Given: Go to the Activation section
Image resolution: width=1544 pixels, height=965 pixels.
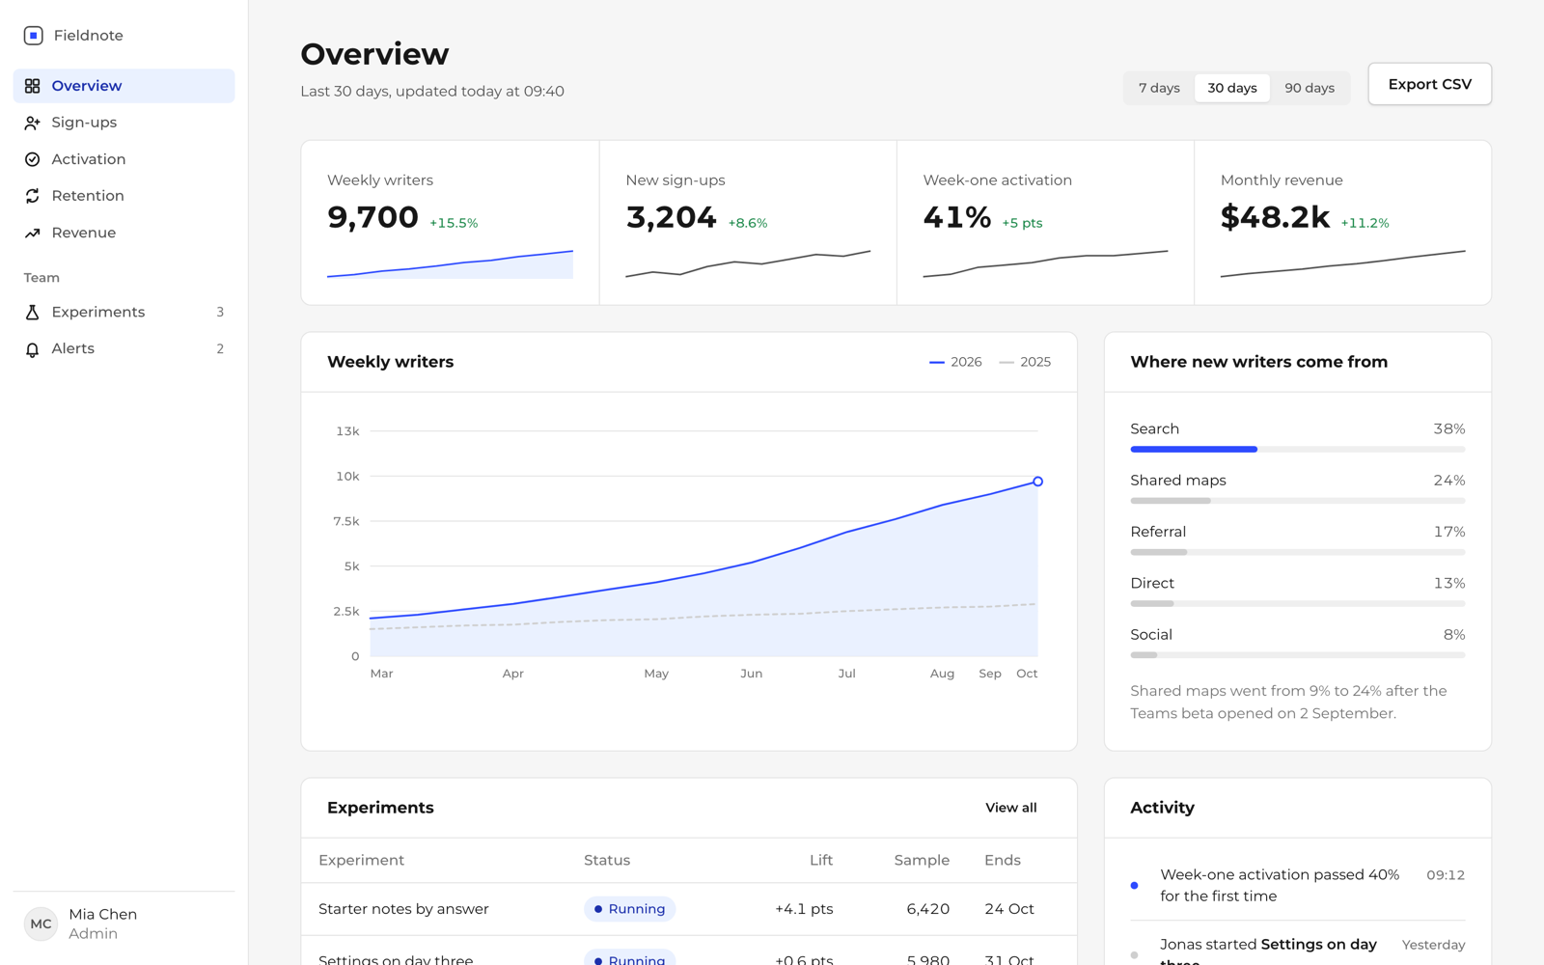Looking at the screenshot, I should click(x=124, y=159).
